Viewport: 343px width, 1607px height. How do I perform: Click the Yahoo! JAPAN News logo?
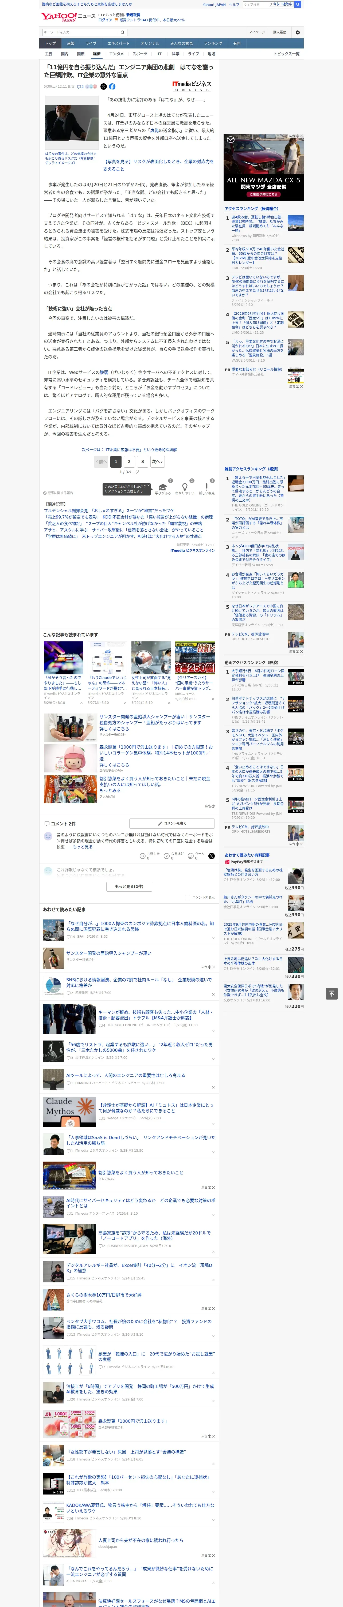[68, 17]
